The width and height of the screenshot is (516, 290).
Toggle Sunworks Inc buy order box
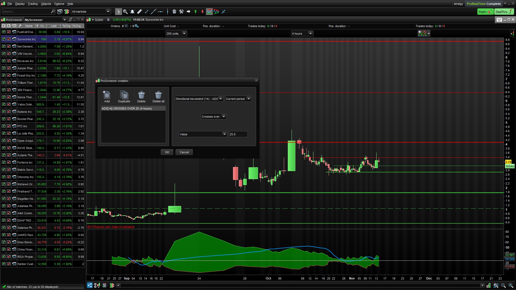pyautogui.click(x=3, y=39)
